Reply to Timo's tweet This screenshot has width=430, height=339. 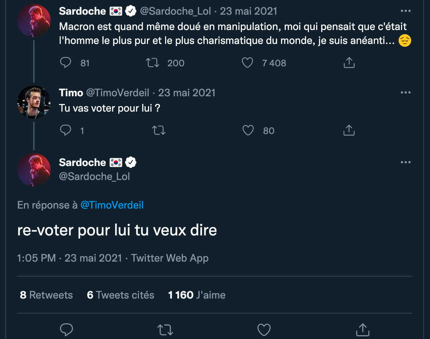66,130
